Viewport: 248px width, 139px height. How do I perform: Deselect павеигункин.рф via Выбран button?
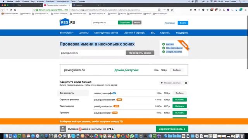pos(179,93)
